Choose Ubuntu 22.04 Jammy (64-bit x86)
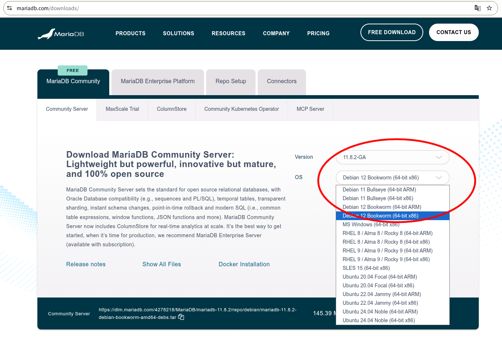Image resolution: width=502 pixels, height=340 pixels. 393,303
